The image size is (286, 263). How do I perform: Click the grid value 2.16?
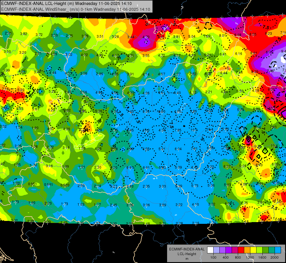pos(195,223)
